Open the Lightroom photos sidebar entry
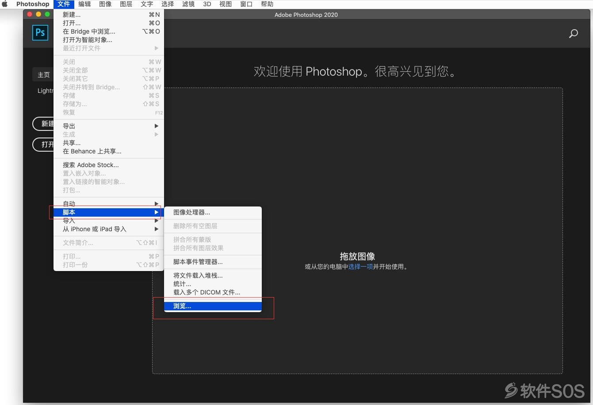This screenshot has height=405, width=593. pyautogui.click(x=45, y=91)
